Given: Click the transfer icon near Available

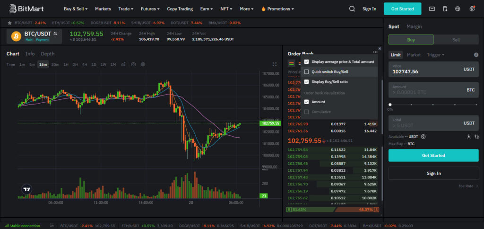Looking at the screenshot, I should (x=476, y=137).
